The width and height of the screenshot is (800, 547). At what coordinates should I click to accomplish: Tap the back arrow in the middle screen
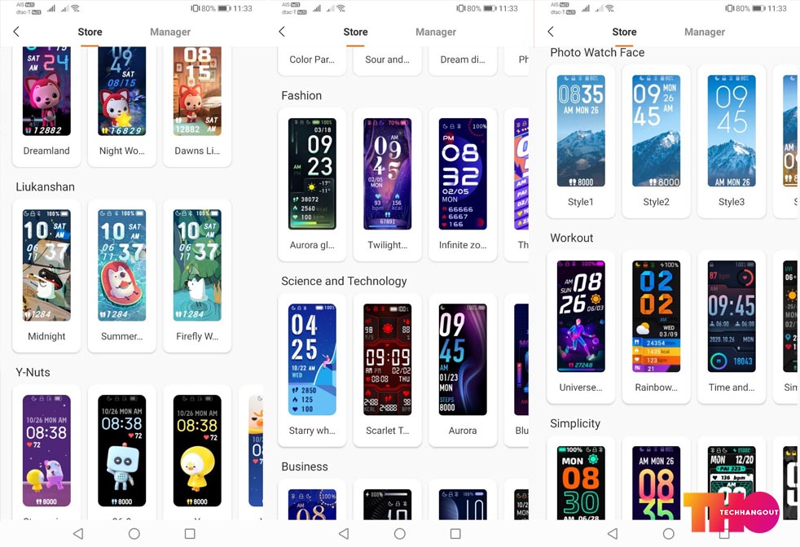tap(282, 32)
